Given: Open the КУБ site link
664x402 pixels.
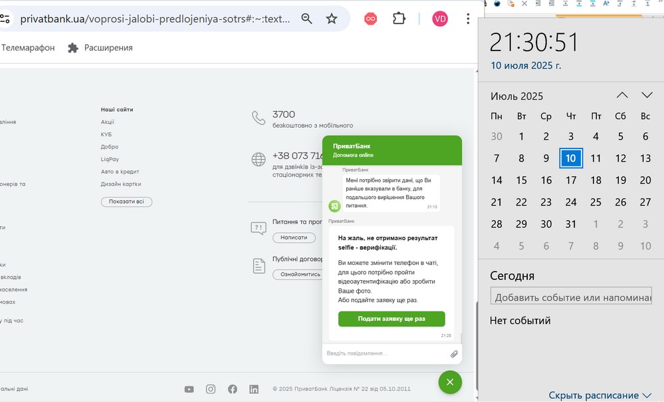Looking at the screenshot, I should point(106,134).
